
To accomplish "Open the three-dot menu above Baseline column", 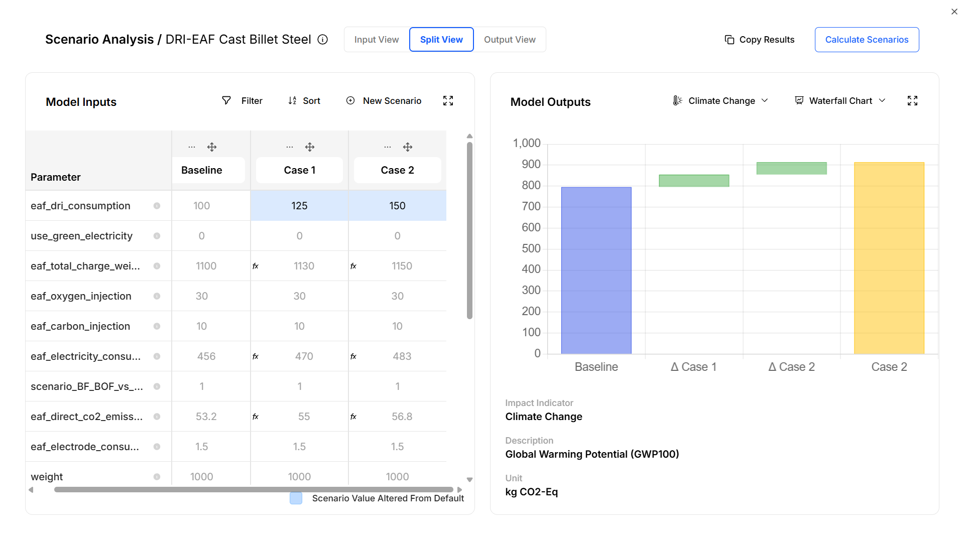I will click(191, 147).
